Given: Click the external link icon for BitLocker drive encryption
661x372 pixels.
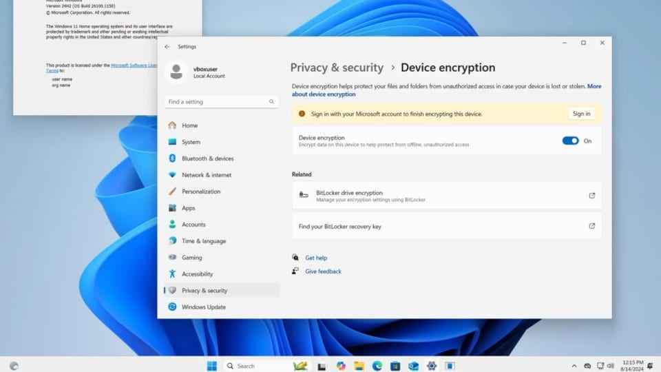Looking at the screenshot, I should pos(592,196).
